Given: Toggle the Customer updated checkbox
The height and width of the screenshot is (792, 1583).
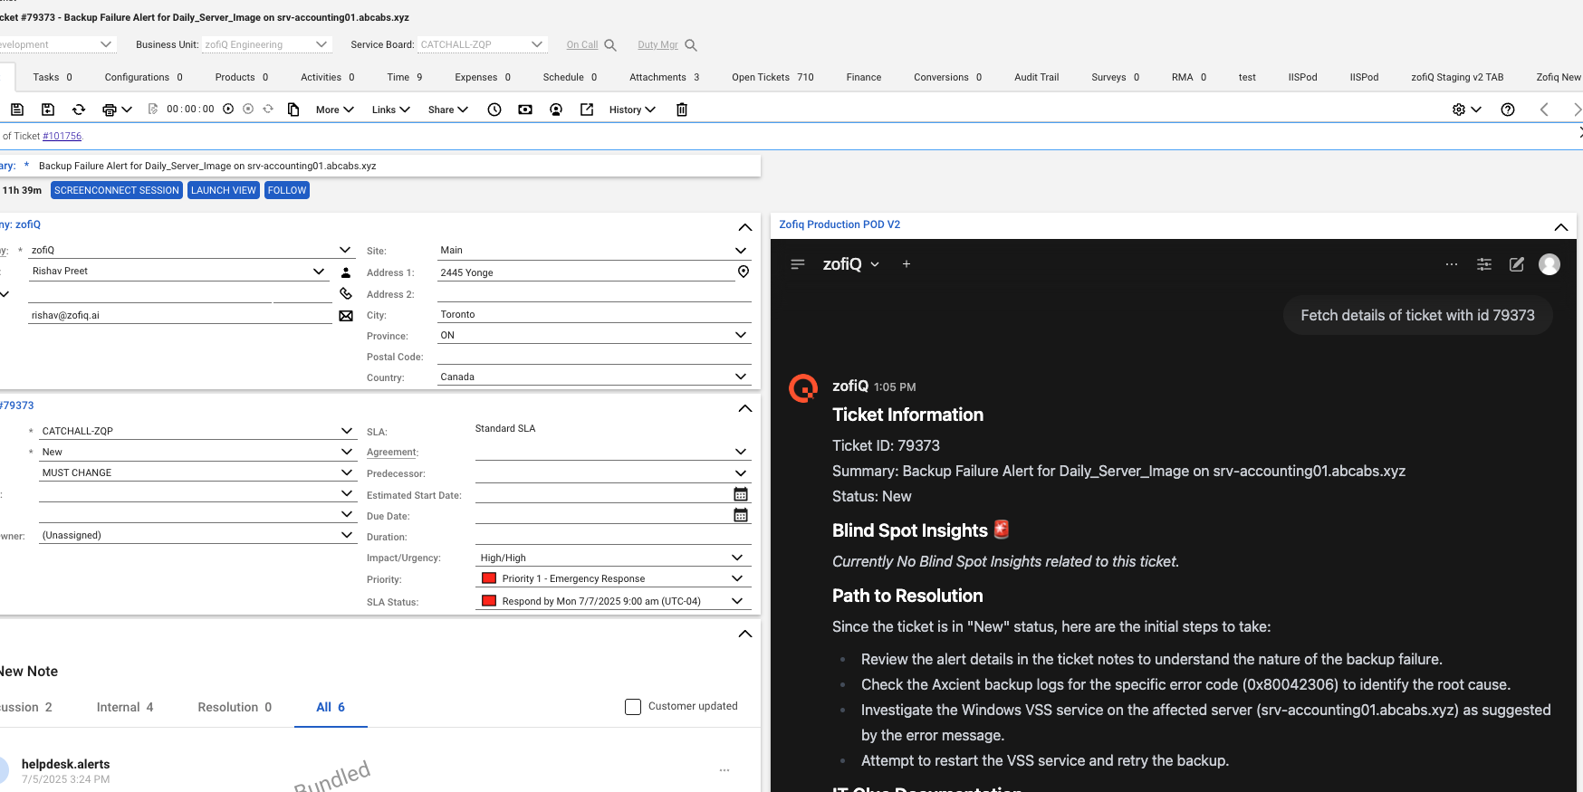Looking at the screenshot, I should pyautogui.click(x=633, y=707).
